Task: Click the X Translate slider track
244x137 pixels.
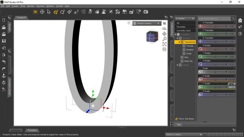Action: (x=215, y=26)
